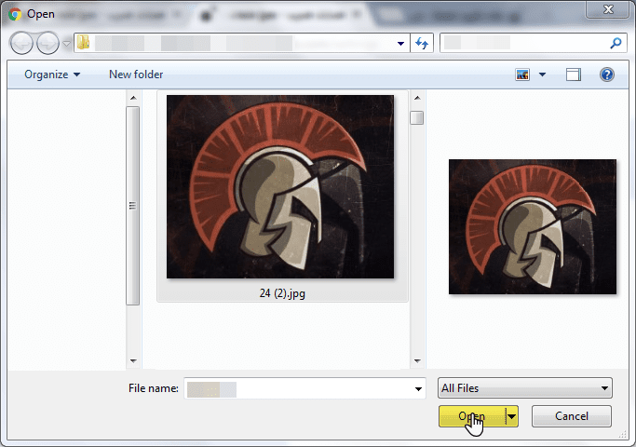Open Help with the question mark icon
The image size is (636, 447).
click(x=607, y=74)
